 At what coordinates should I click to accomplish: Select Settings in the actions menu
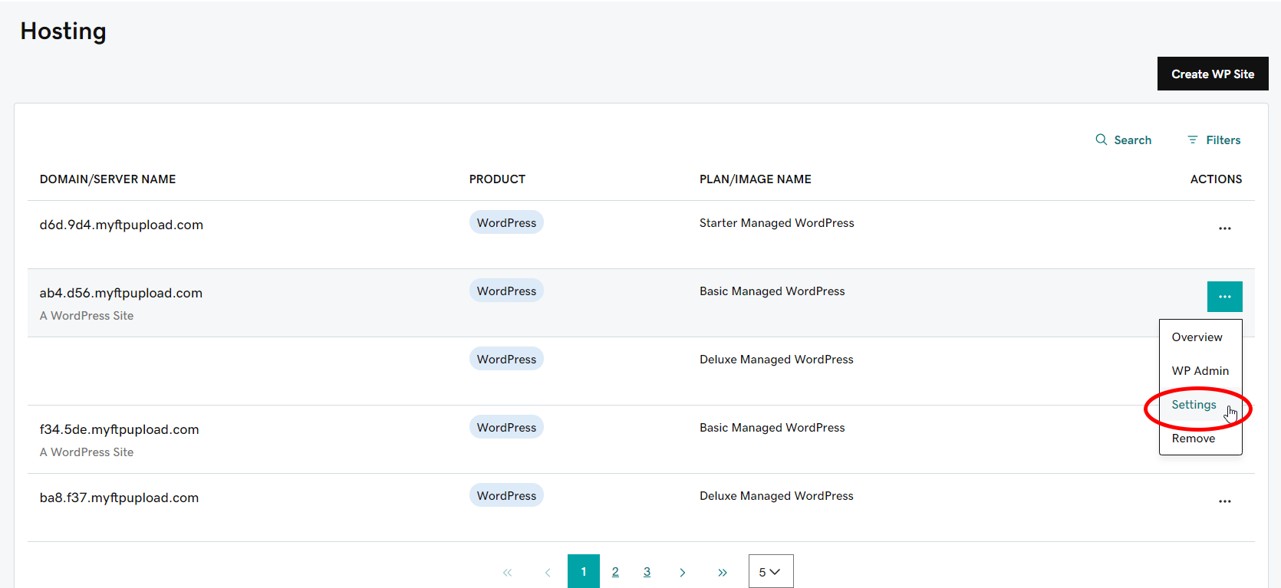[x=1194, y=405]
